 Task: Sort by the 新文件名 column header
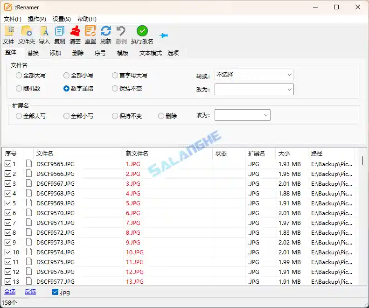click(x=167, y=154)
